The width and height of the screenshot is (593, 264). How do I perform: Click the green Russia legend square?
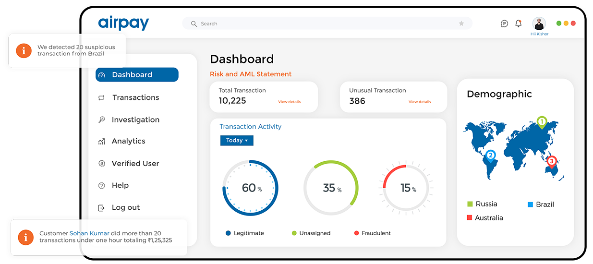coord(470,204)
